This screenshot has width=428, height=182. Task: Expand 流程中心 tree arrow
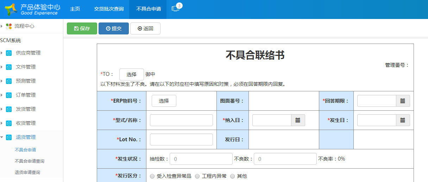(x=2, y=26)
